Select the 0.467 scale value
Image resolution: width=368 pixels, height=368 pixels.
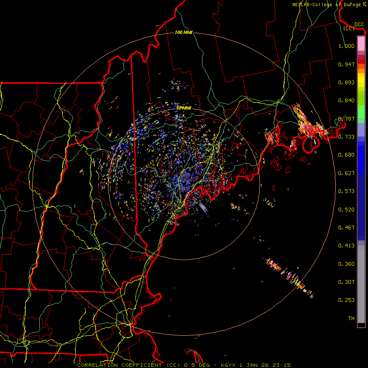(x=346, y=228)
